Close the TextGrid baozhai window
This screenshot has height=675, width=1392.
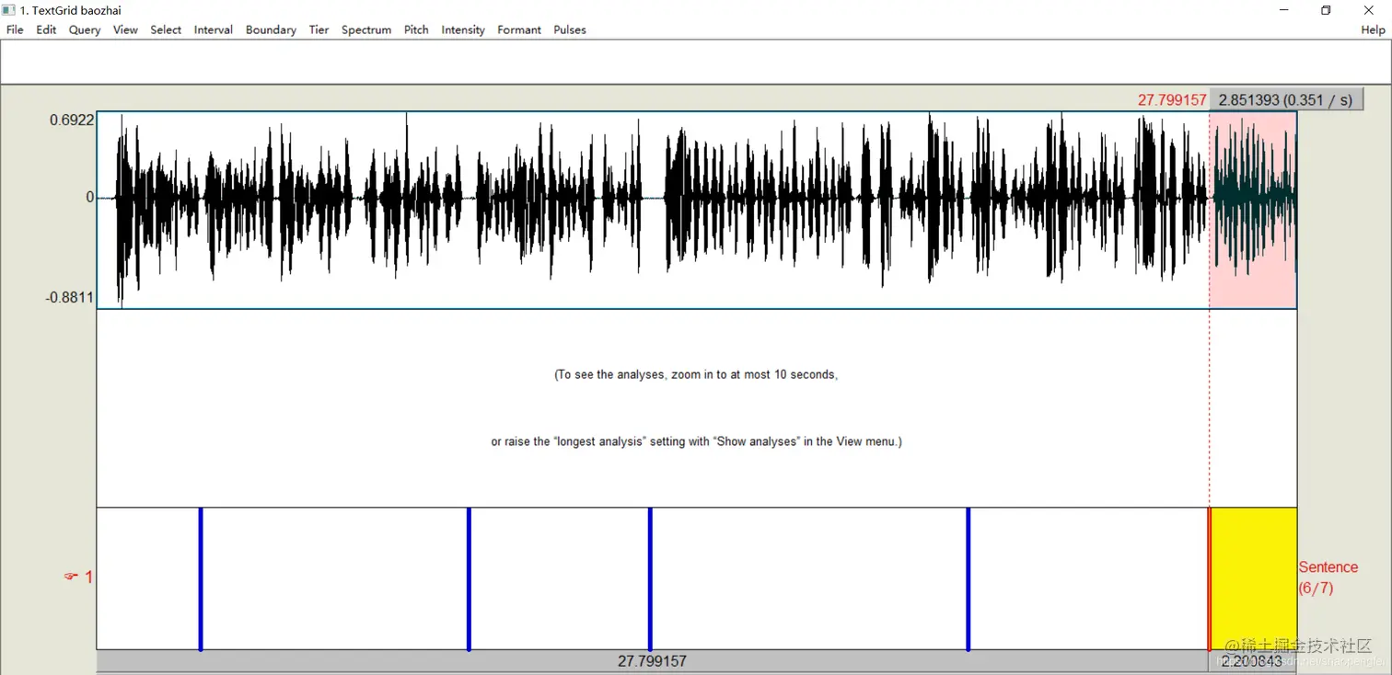pos(1368,10)
